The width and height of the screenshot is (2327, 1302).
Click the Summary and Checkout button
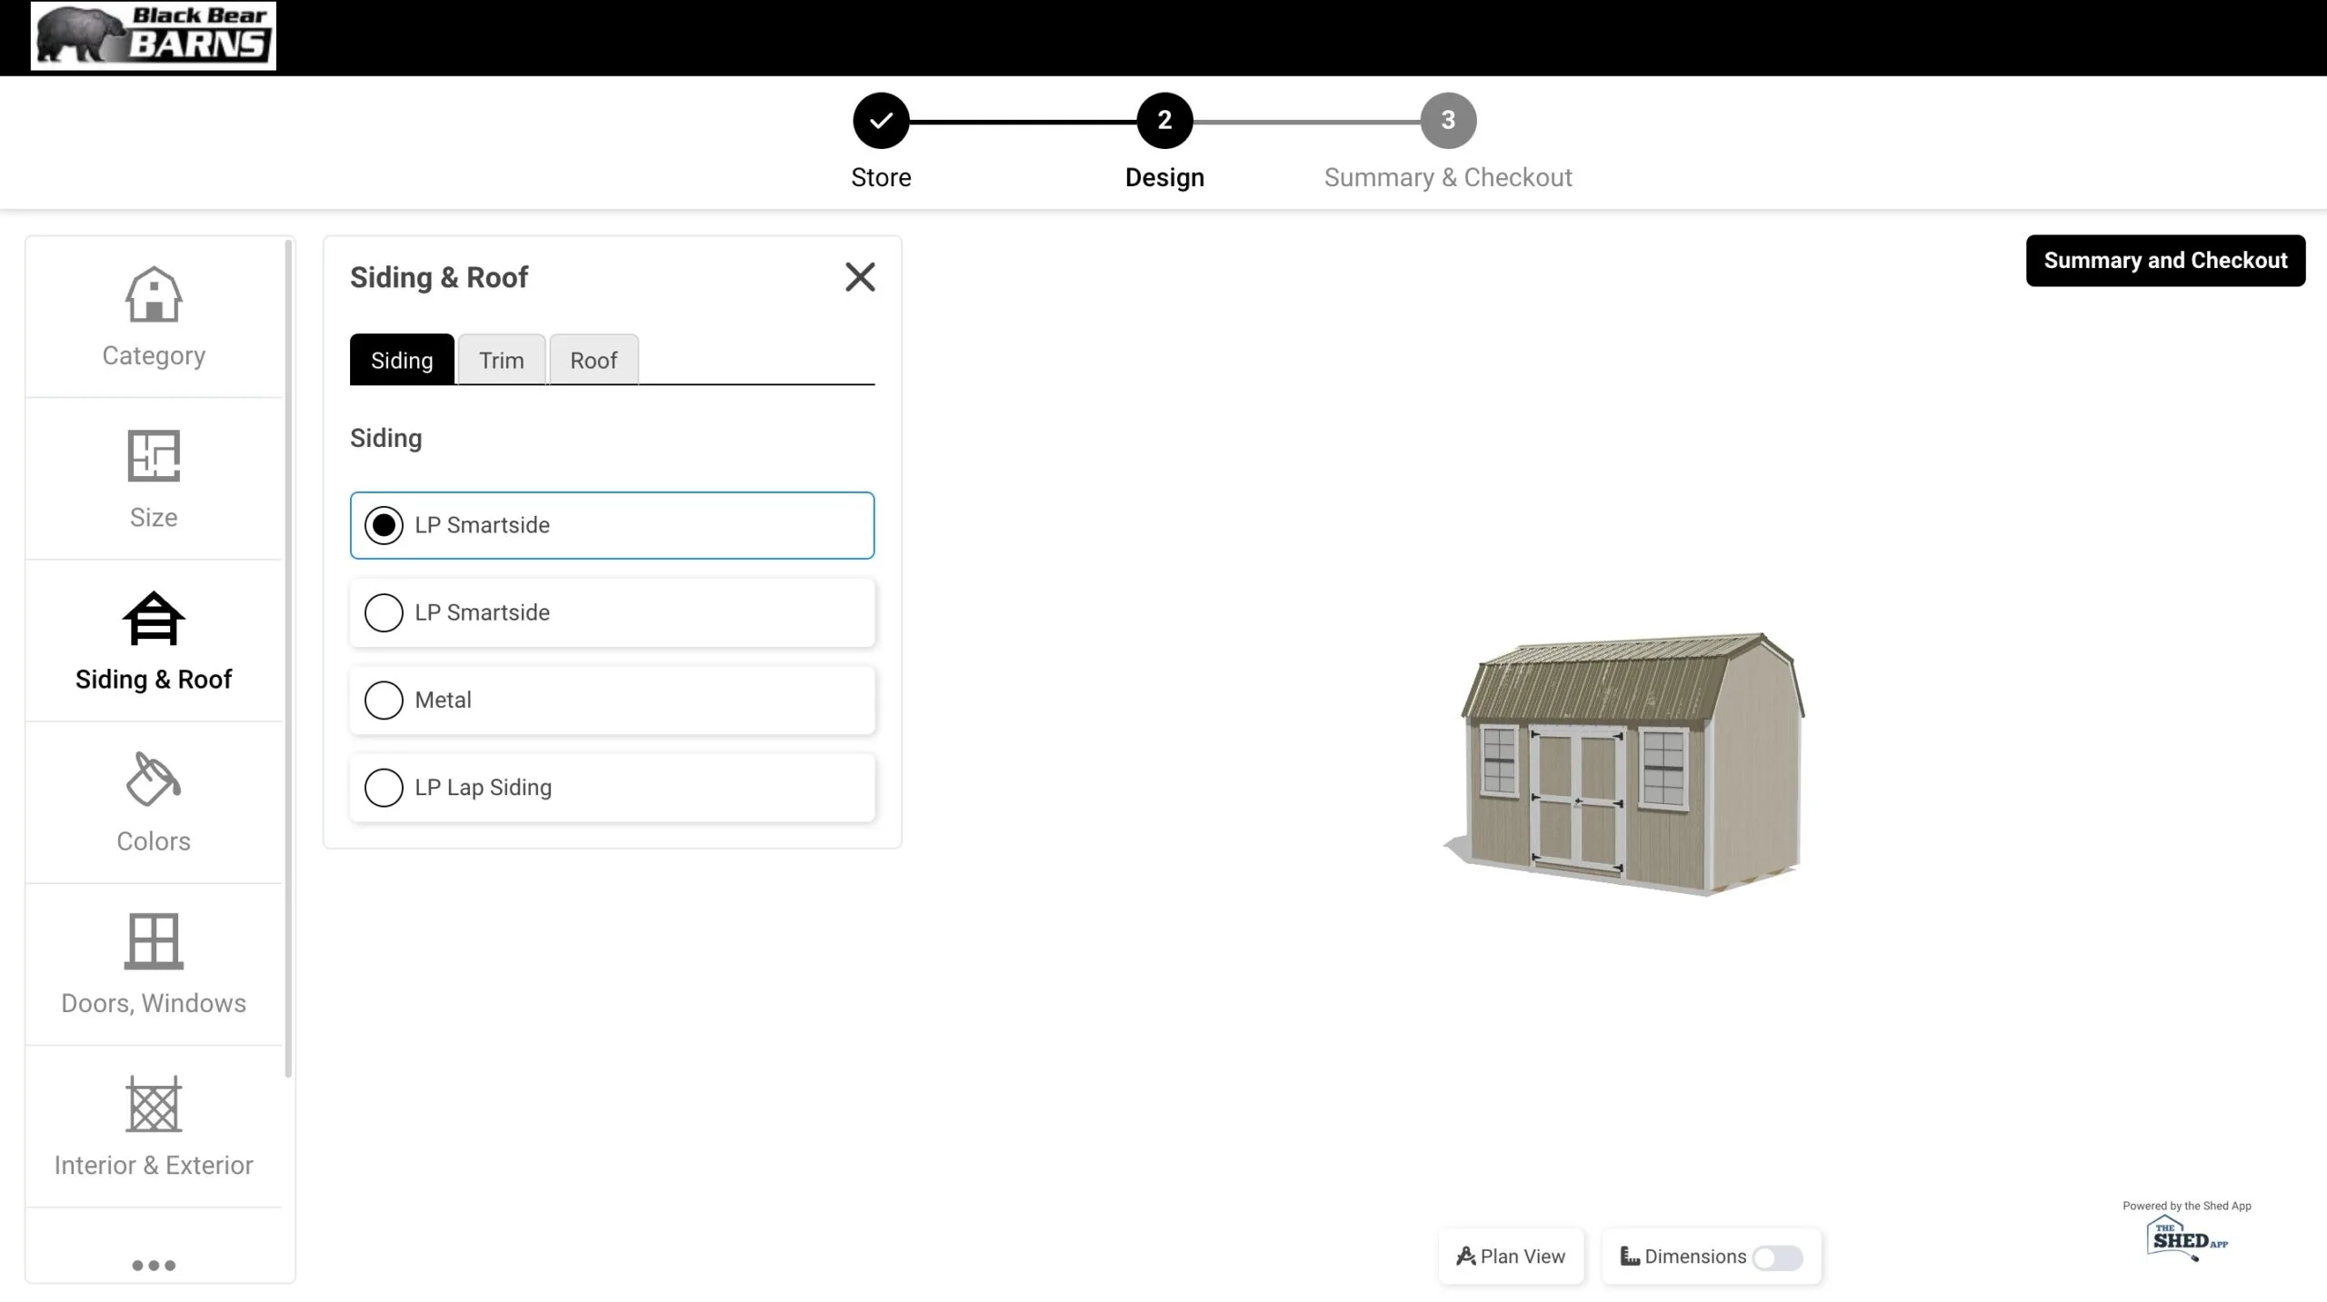(2165, 261)
